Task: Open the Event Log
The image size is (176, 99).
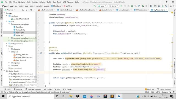Action: coord(150,89)
